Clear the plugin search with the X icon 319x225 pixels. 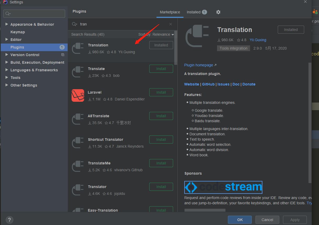click(x=171, y=24)
